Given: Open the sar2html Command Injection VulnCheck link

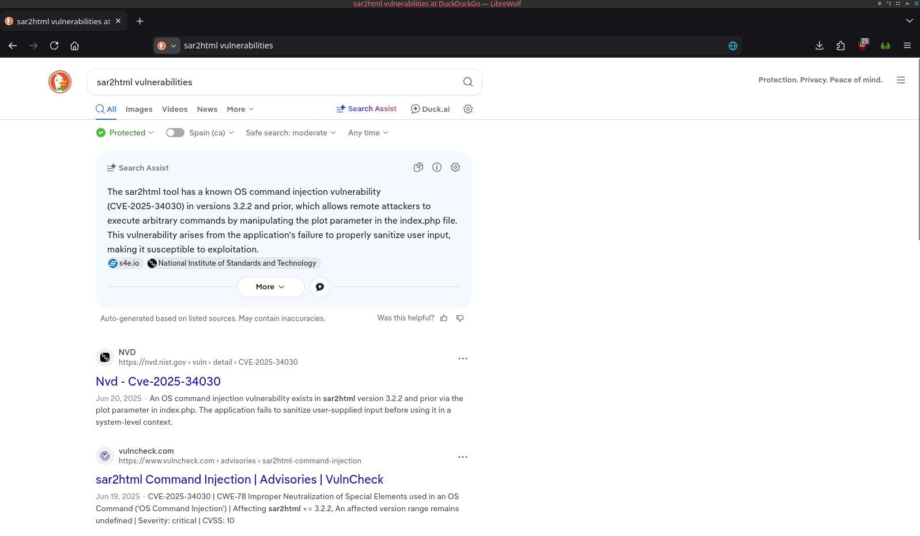Looking at the screenshot, I should coord(239,480).
